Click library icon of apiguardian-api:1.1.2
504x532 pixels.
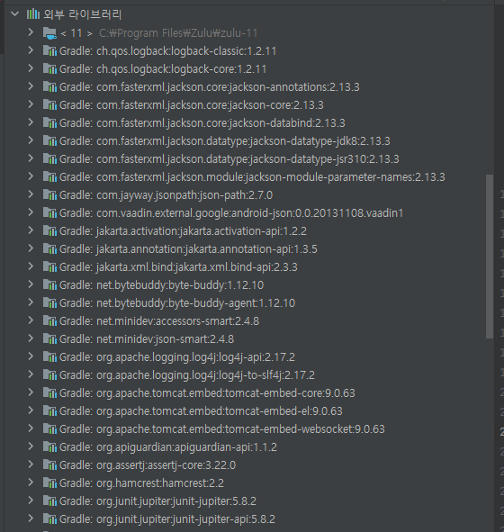(49, 446)
